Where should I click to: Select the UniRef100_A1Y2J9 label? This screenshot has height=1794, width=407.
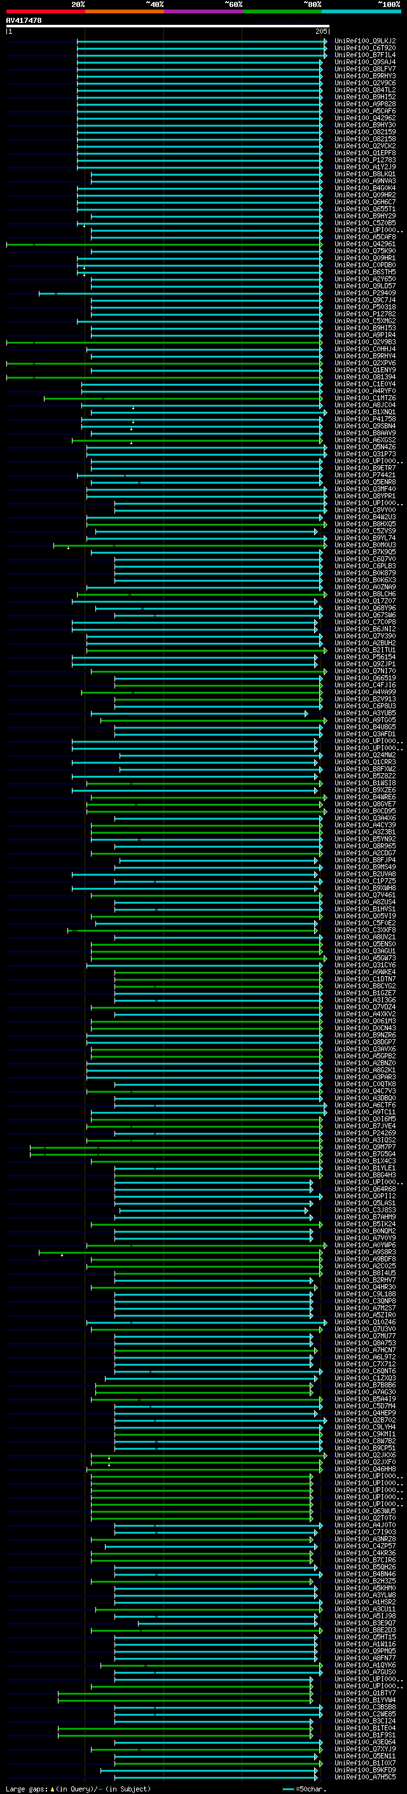tap(364, 167)
